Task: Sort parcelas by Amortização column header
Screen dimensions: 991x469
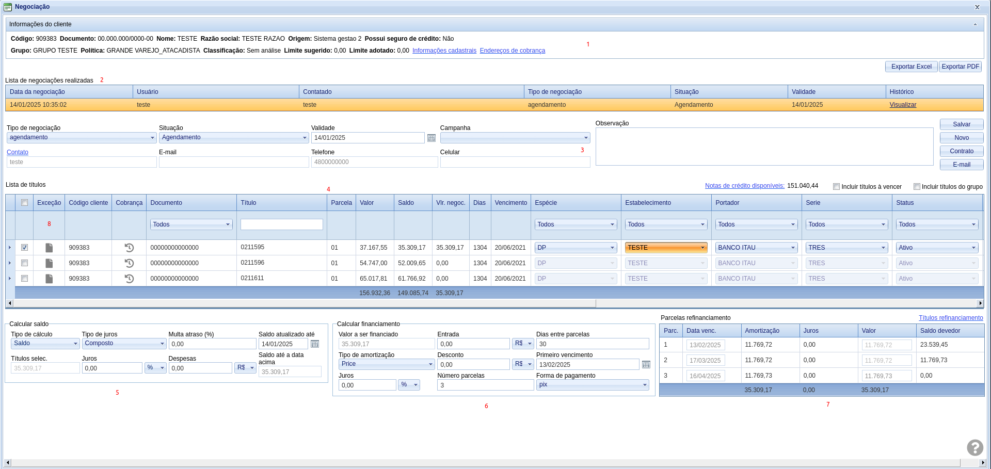Action: 770,331
